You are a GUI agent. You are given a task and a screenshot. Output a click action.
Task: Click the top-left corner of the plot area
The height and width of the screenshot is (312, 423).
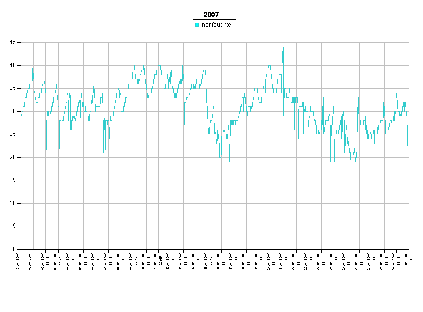tap(21, 43)
